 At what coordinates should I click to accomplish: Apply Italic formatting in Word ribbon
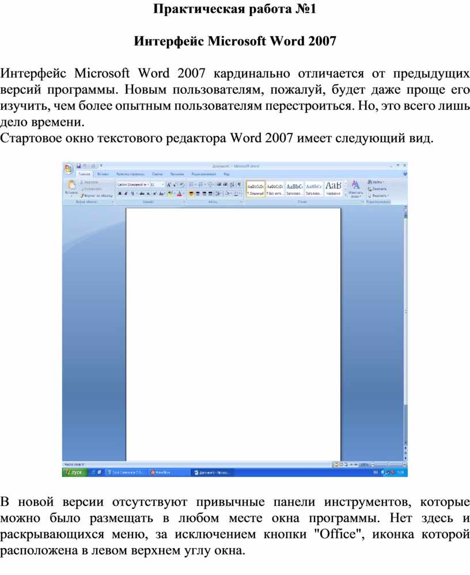point(126,193)
